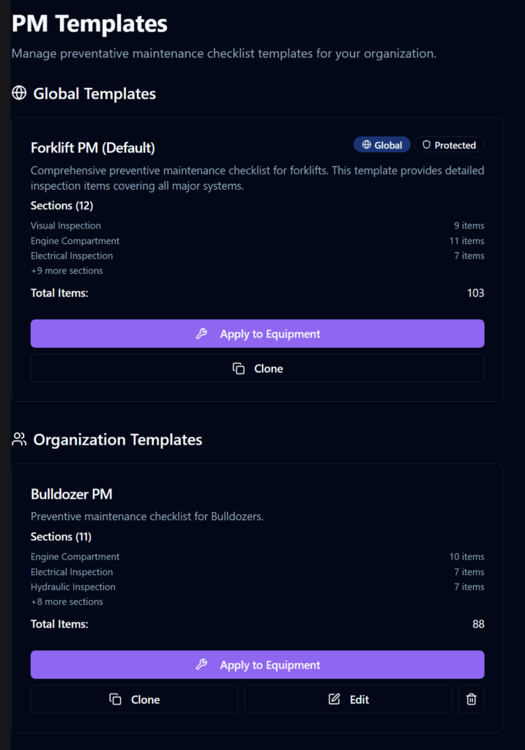Apply Forklift PM template to equipment
Screen dimensions: 525x750
coord(257,334)
